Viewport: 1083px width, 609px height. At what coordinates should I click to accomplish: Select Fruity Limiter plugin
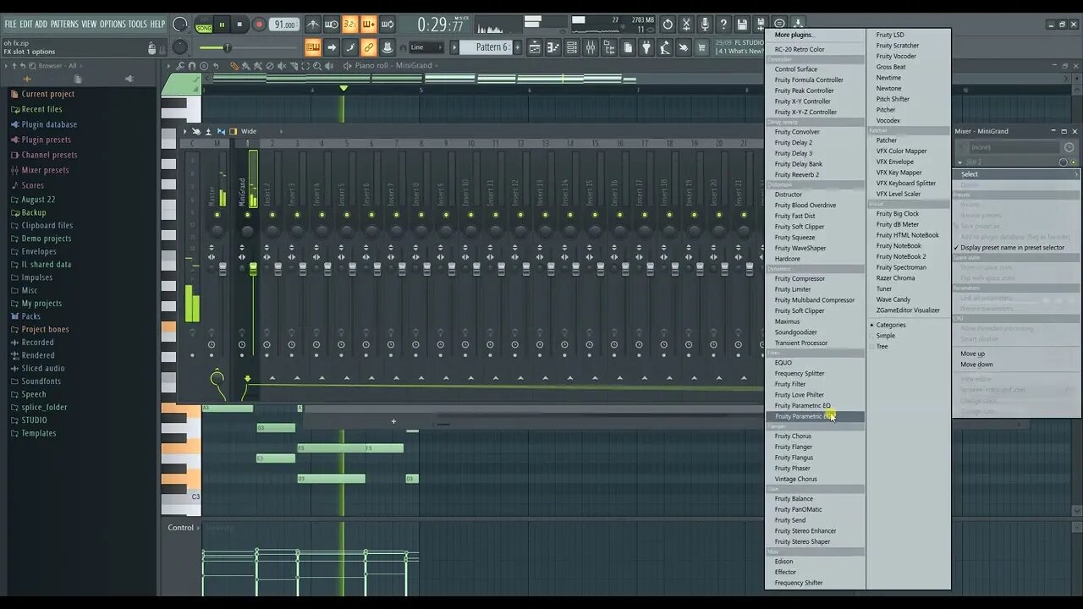(793, 289)
